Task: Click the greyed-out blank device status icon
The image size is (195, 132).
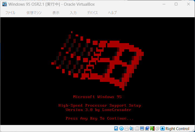Action: [137, 128]
